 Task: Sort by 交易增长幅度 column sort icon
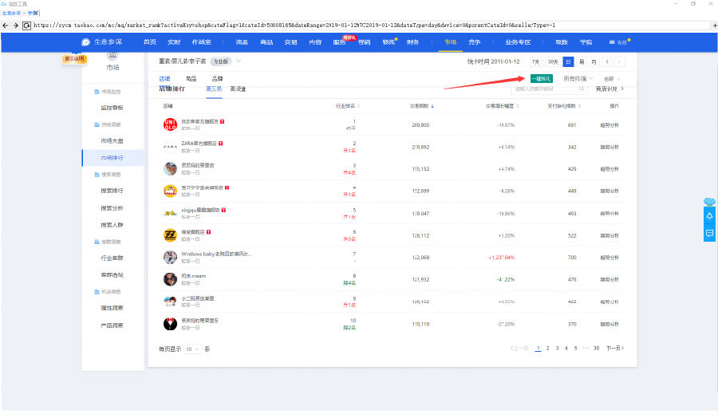[x=518, y=106]
